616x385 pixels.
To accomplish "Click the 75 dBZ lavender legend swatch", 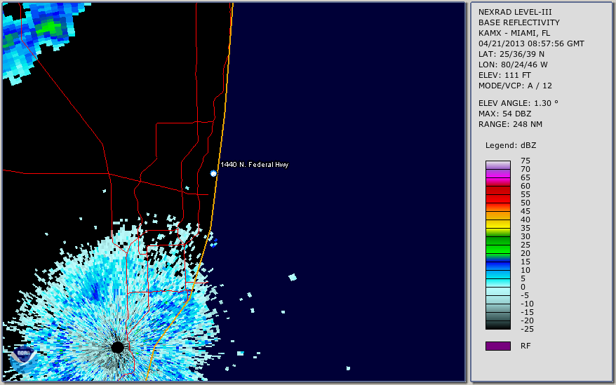I will (x=497, y=165).
